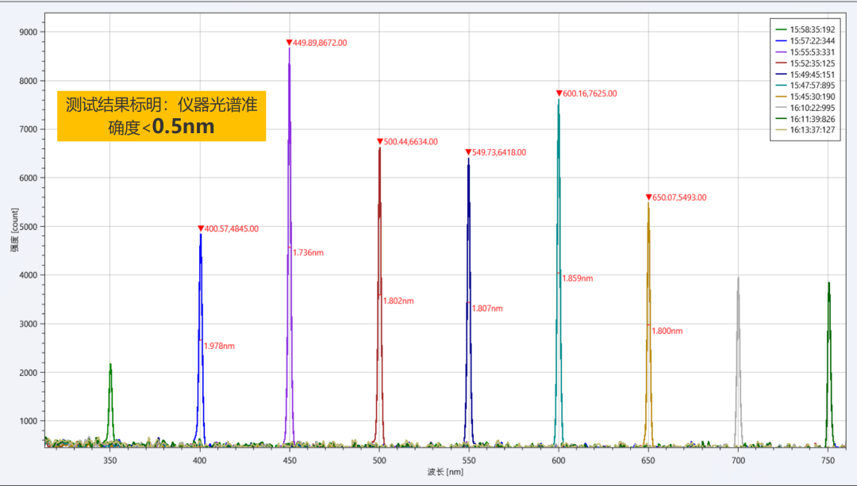
Task: Click the 强度 [count] axis title
Action: coord(15,229)
